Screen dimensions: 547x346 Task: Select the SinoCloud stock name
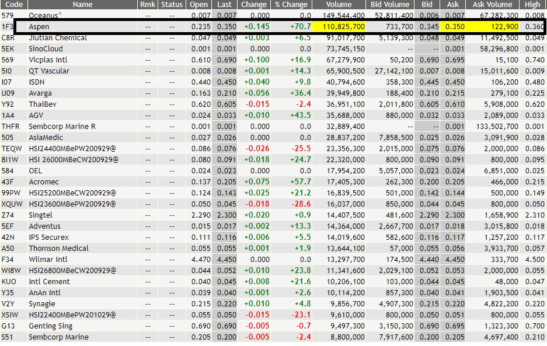coord(46,49)
